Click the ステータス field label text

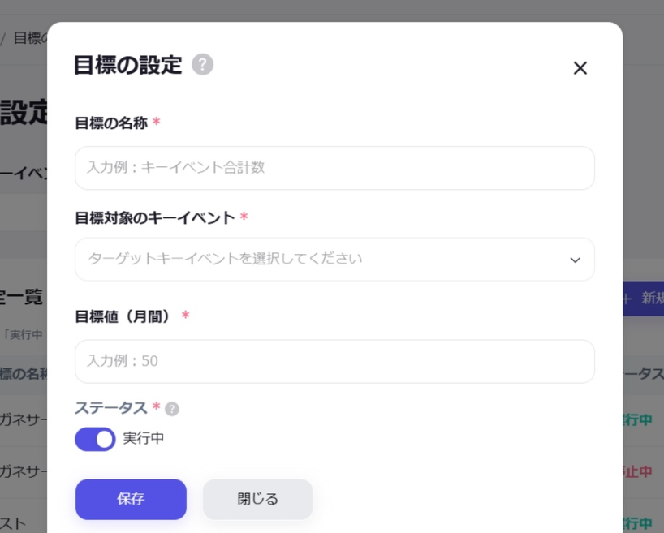(111, 408)
